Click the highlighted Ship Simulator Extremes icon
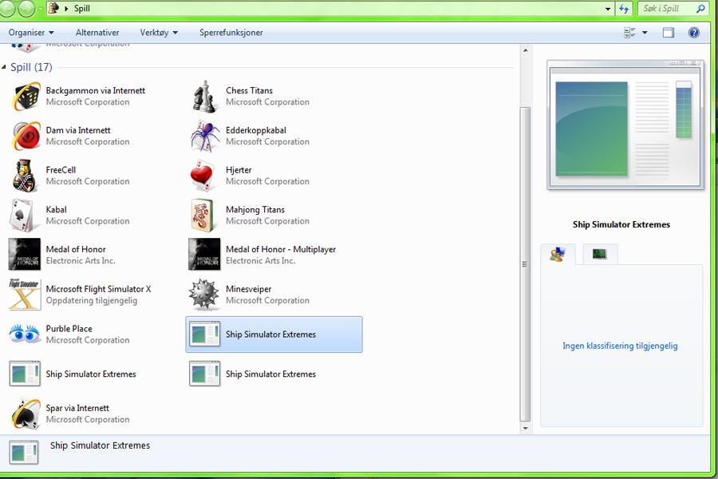Image resolution: width=718 pixels, height=479 pixels. coord(205,335)
